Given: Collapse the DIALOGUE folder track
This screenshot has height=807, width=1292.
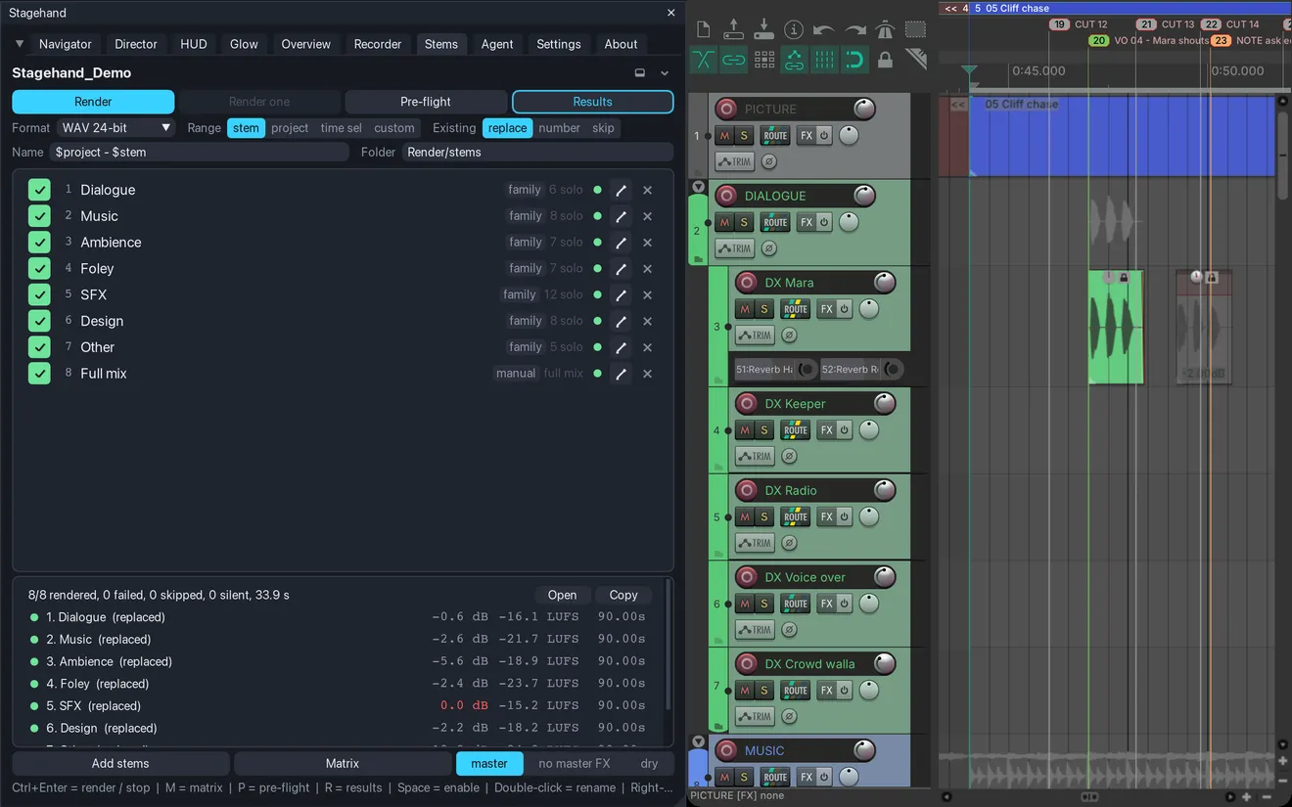Looking at the screenshot, I should pos(698,186).
